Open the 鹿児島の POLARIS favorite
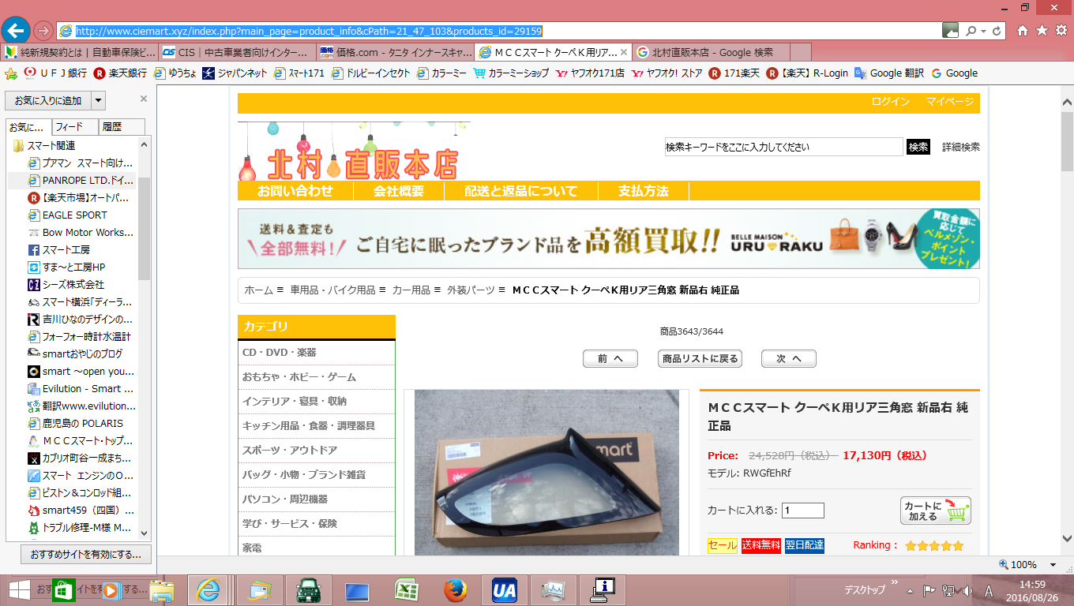The image size is (1074, 606). (x=82, y=423)
